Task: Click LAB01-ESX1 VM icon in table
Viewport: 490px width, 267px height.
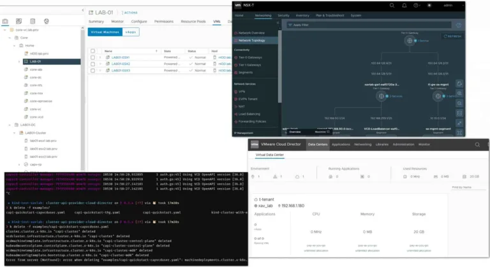Action: coord(107,57)
